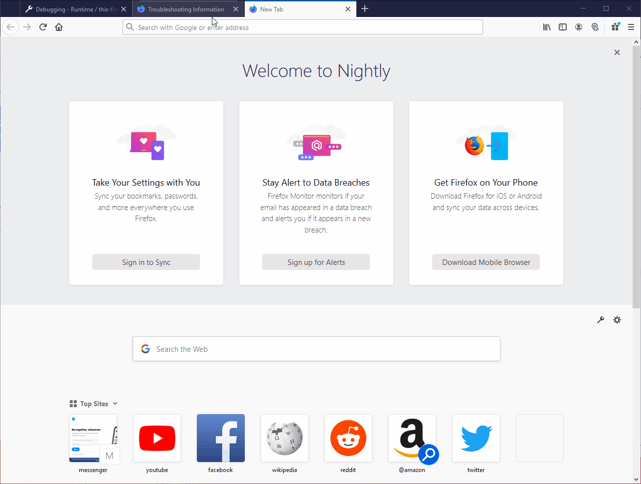
Task: Click the Google logo in search box
Action: tap(146, 349)
